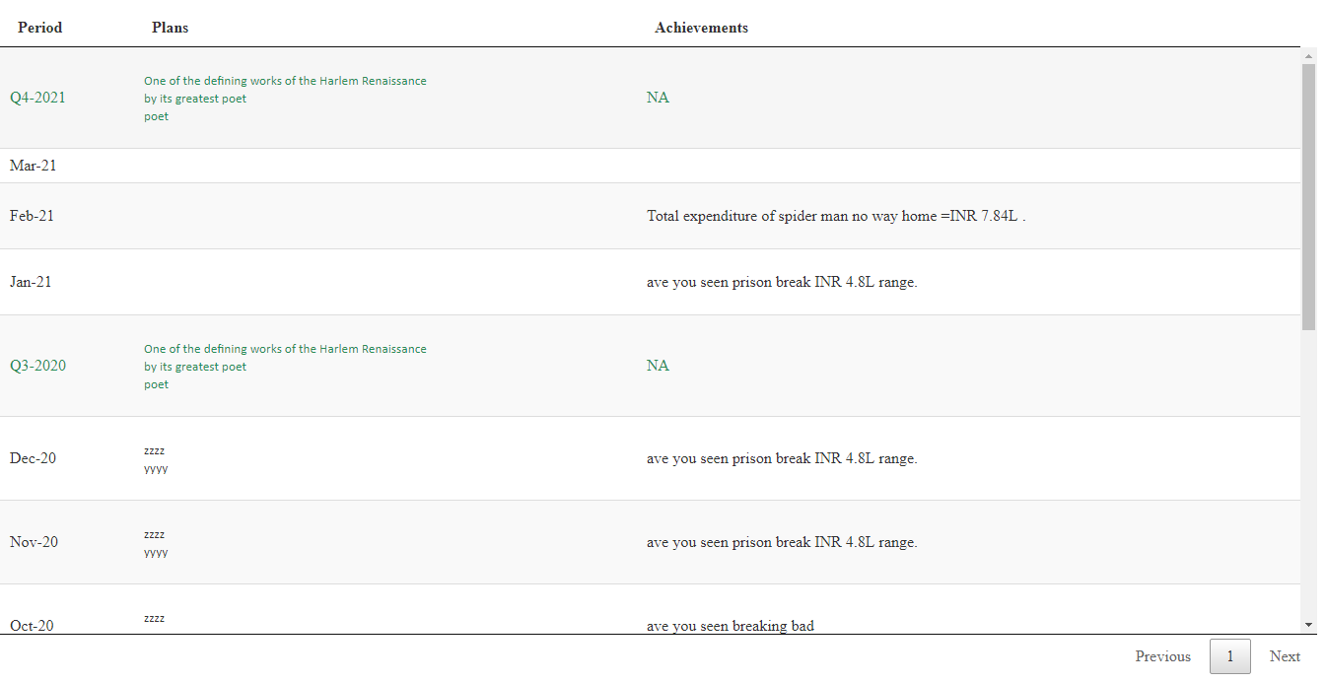Go to the Next page

[1285, 656]
